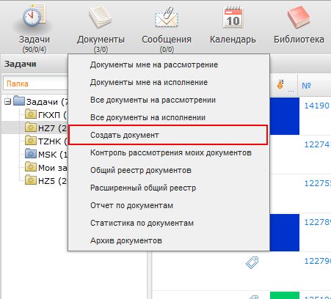331x299 pixels.
Task: Open the Задачи clock icon
Action: click(34, 15)
